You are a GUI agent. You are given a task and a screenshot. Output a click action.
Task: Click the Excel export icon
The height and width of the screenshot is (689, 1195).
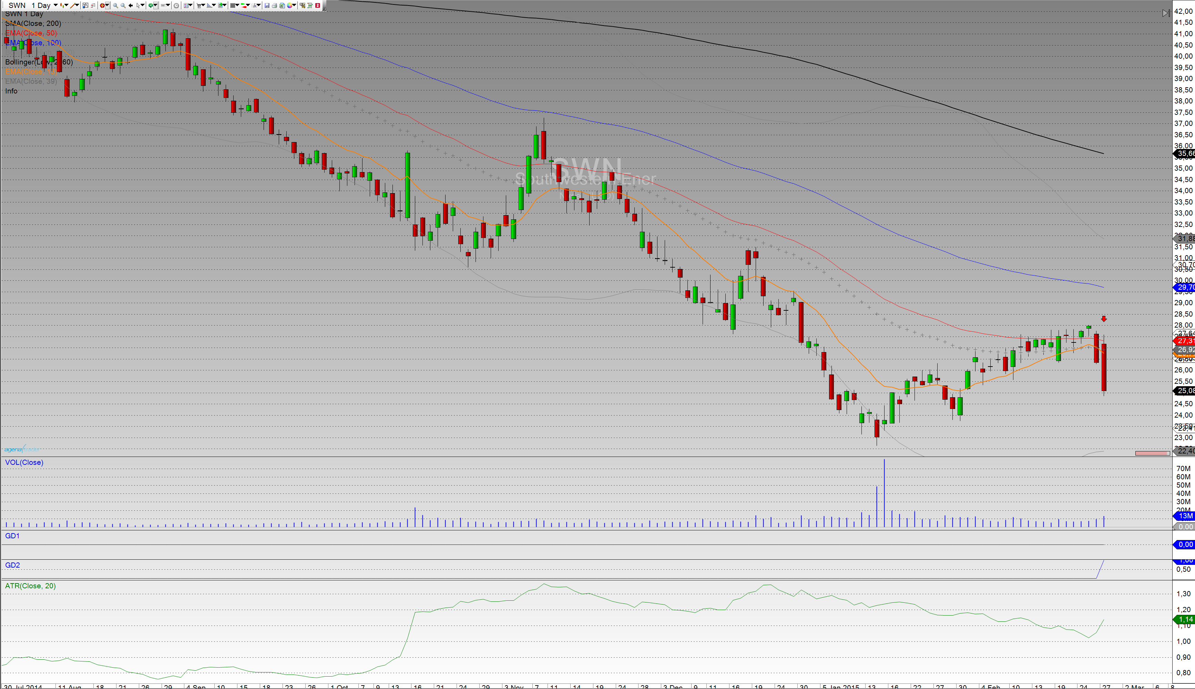pyautogui.click(x=282, y=6)
